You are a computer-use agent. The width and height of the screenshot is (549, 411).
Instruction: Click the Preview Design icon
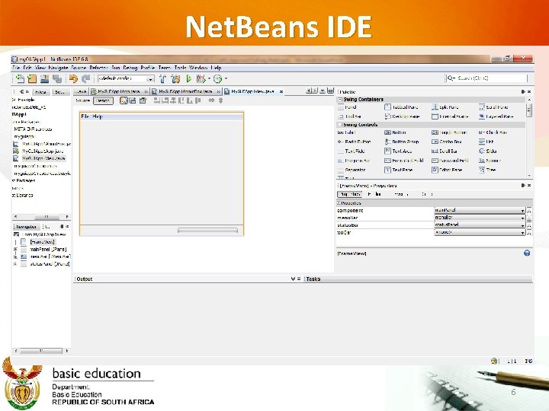pos(143,100)
